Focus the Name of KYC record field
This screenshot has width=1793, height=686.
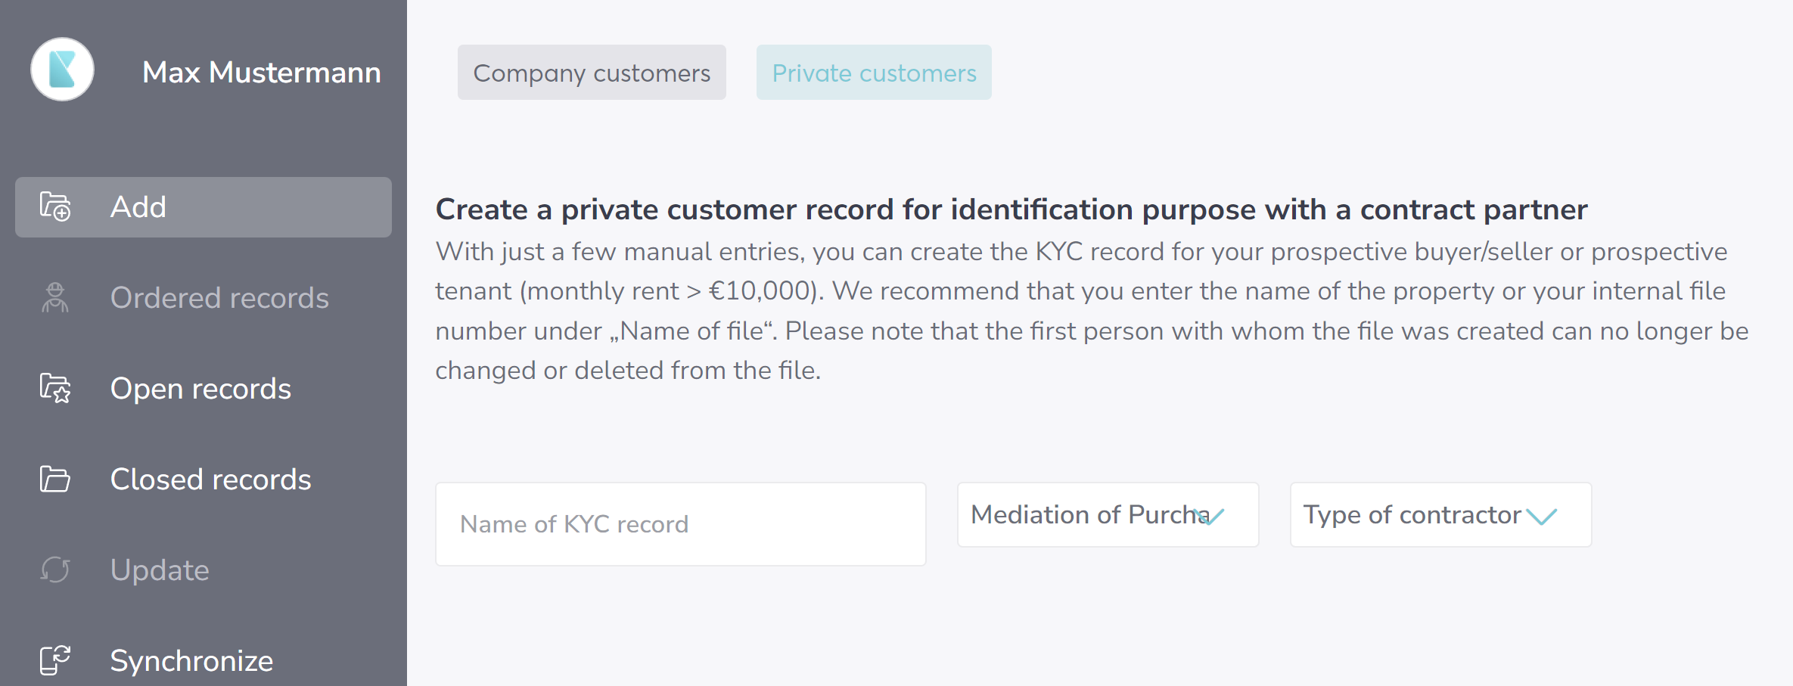pyautogui.click(x=680, y=524)
